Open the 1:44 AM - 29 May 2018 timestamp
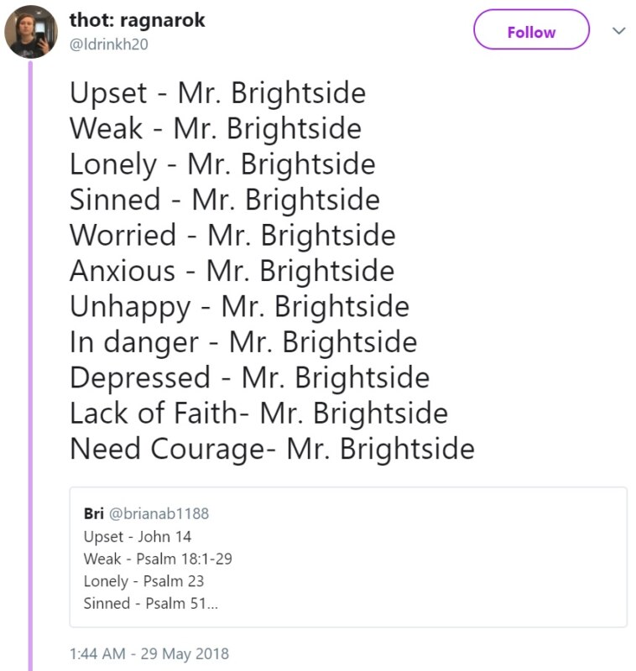Screen dimensions: 636x671 click(x=149, y=653)
